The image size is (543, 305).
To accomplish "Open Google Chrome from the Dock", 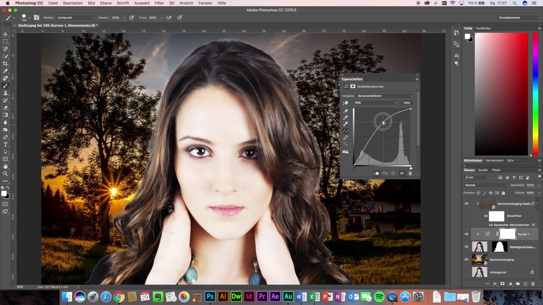I will [x=119, y=297].
